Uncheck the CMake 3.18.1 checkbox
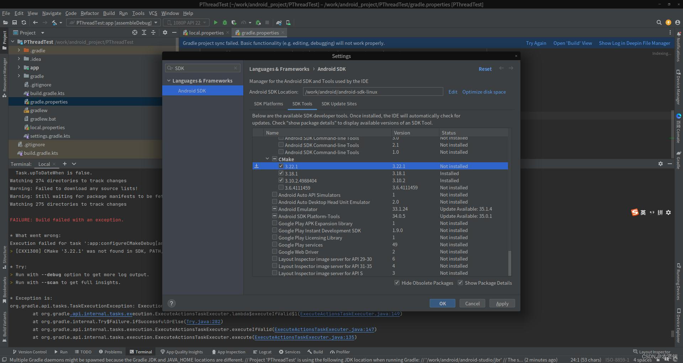 (x=281, y=173)
